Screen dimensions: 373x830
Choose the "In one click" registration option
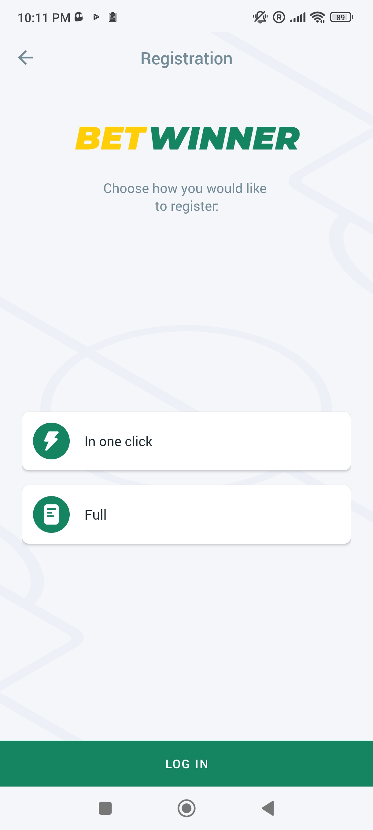tap(186, 441)
